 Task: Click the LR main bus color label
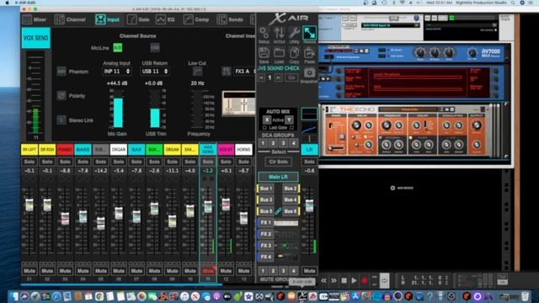tap(309, 150)
